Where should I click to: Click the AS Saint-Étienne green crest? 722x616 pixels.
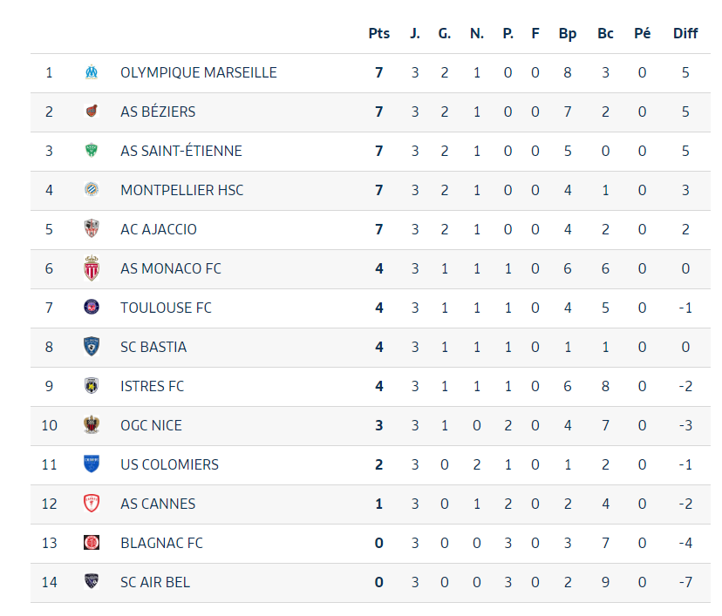[92, 151]
